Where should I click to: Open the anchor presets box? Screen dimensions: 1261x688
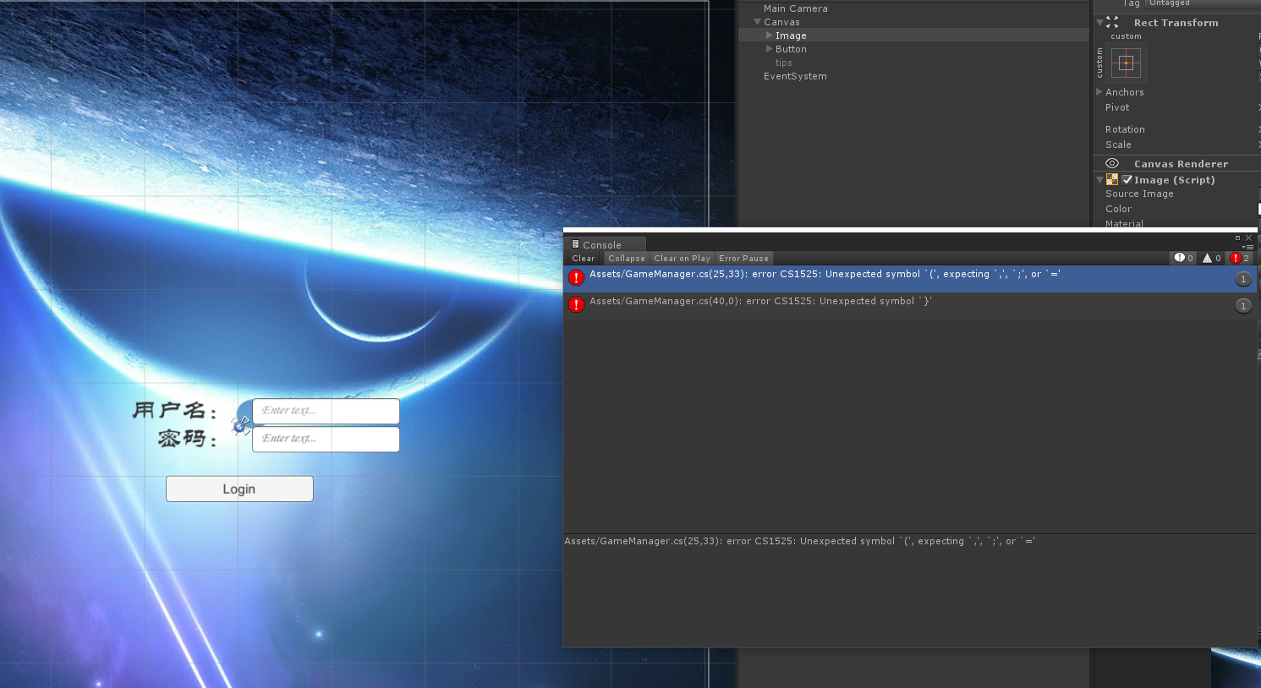1126,63
